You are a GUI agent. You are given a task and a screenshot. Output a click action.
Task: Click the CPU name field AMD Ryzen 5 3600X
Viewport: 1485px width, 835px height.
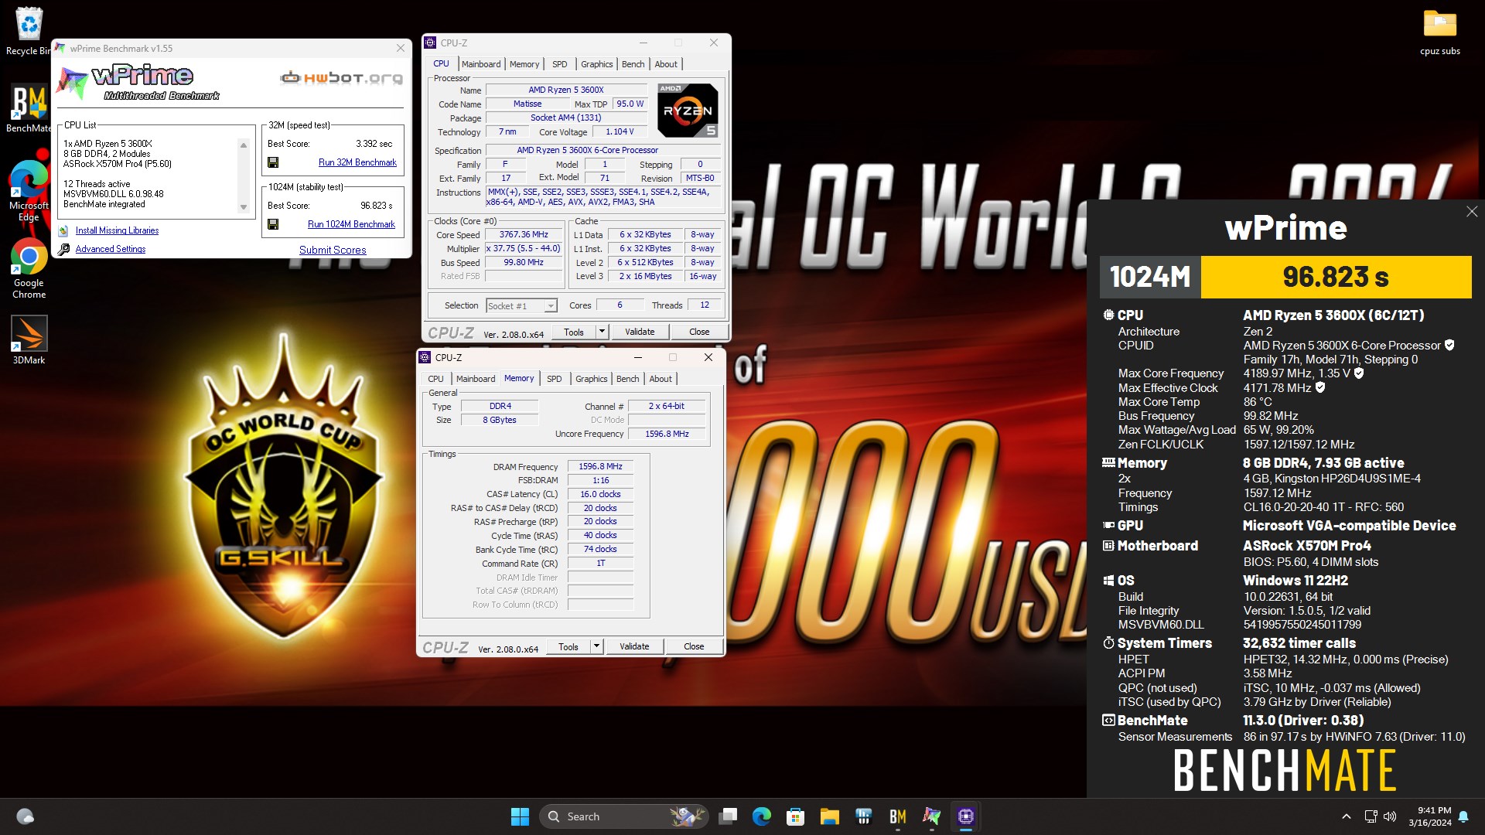coord(566,90)
